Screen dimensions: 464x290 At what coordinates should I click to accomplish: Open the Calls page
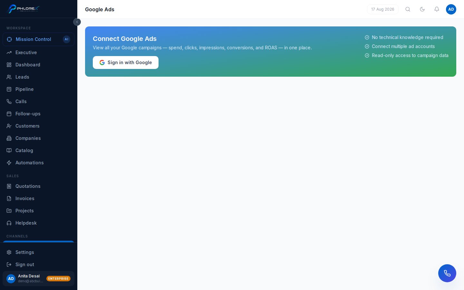[38, 101]
